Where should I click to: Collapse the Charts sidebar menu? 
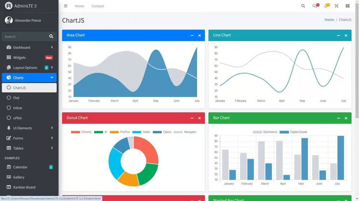click(29, 78)
